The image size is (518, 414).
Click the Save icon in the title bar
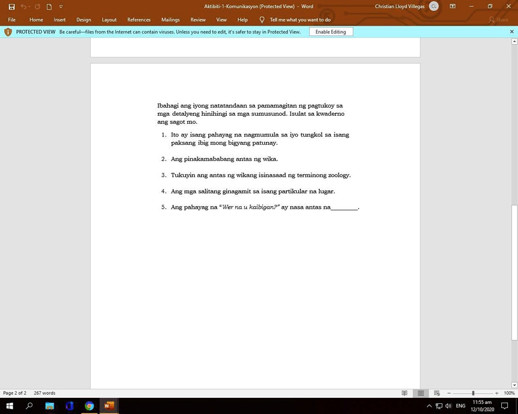[x=12, y=7]
